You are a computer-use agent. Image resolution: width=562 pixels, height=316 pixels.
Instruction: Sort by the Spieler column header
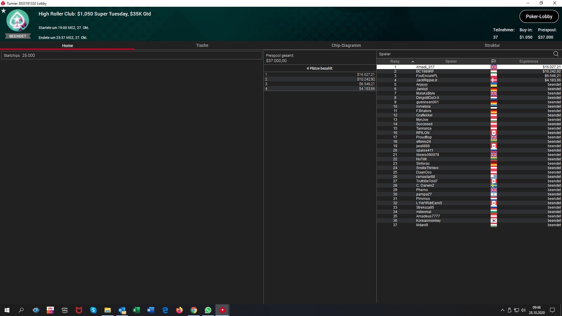pyautogui.click(x=451, y=61)
